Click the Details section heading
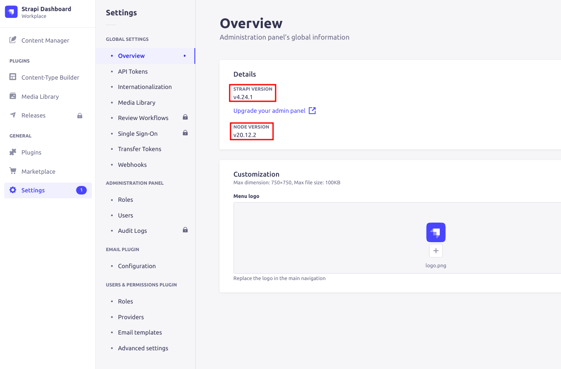Screen dimensions: 561x369 pos(245,74)
